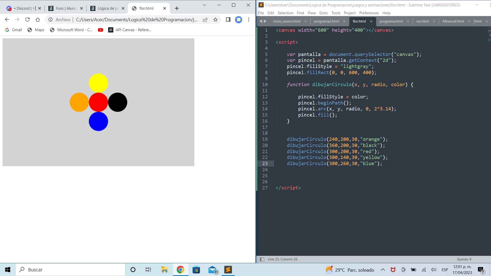Open the Chrome home page icon
Screen dimensions: 491x276
[38, 20]
